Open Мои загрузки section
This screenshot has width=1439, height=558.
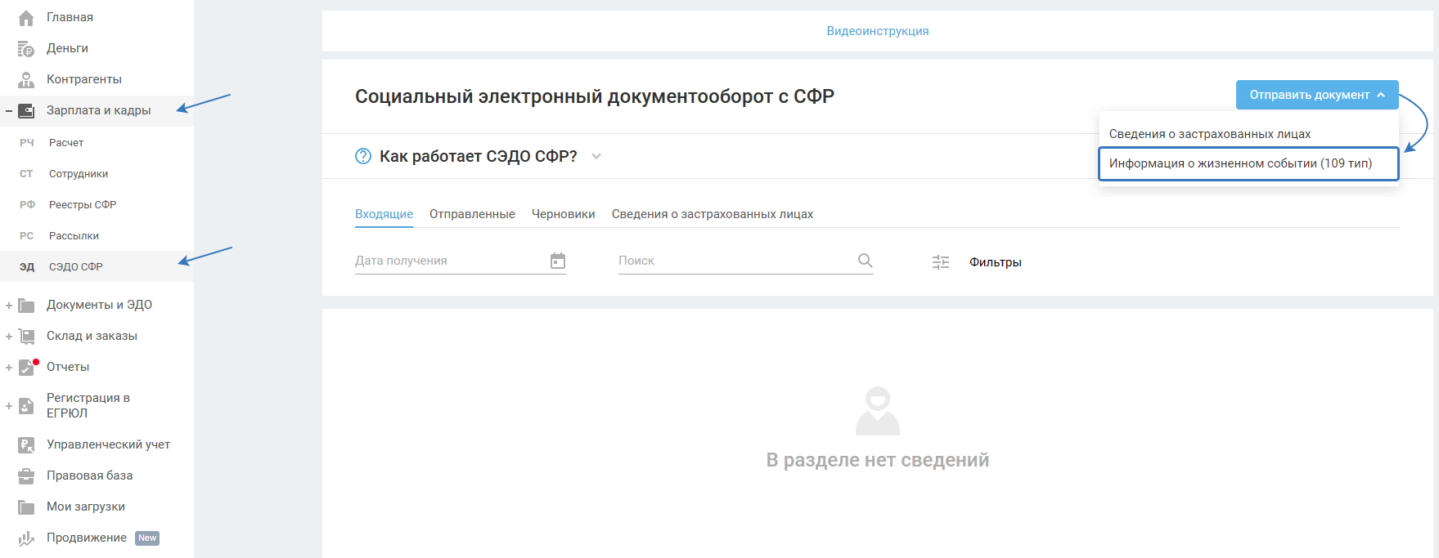coord(86,507)
